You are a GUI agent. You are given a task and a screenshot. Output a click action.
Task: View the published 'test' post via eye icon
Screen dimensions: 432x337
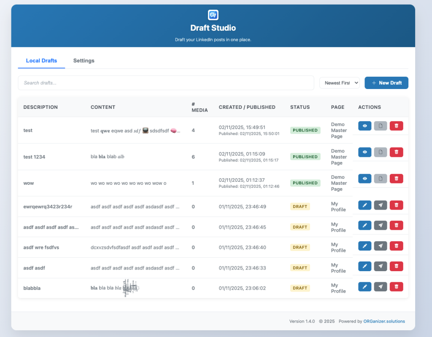(364, 126)
